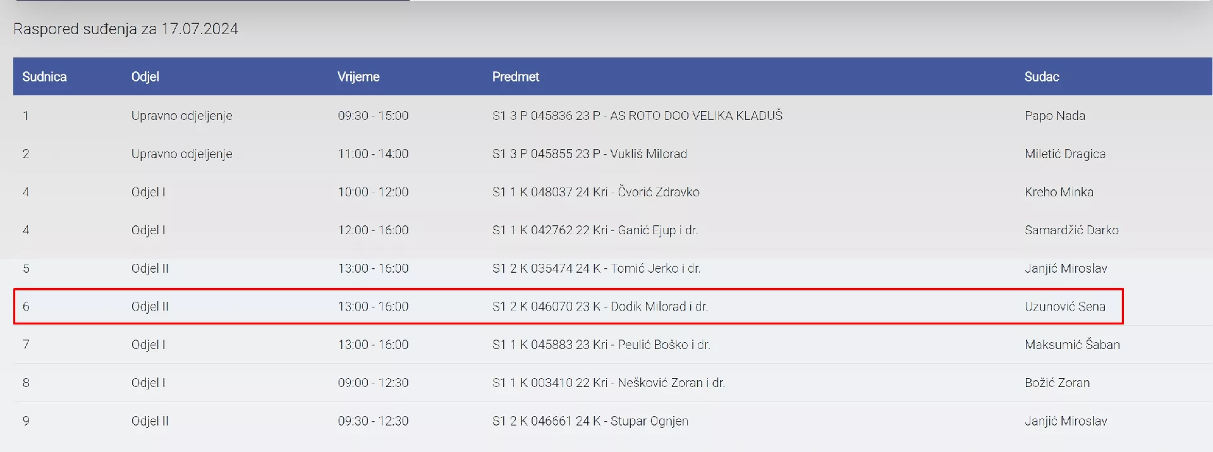Click time slot 09:00 - 12:30

pos(373,383)
